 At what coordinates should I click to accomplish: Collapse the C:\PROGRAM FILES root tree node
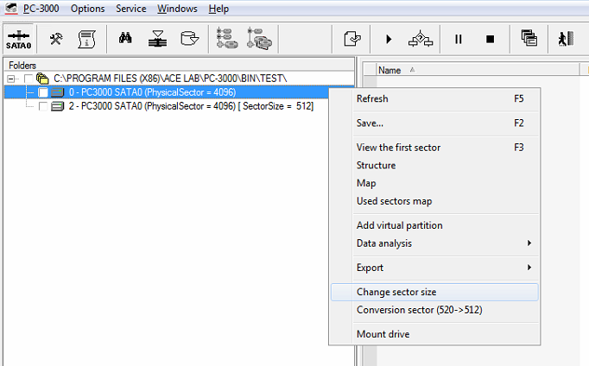tap(11, 79)
